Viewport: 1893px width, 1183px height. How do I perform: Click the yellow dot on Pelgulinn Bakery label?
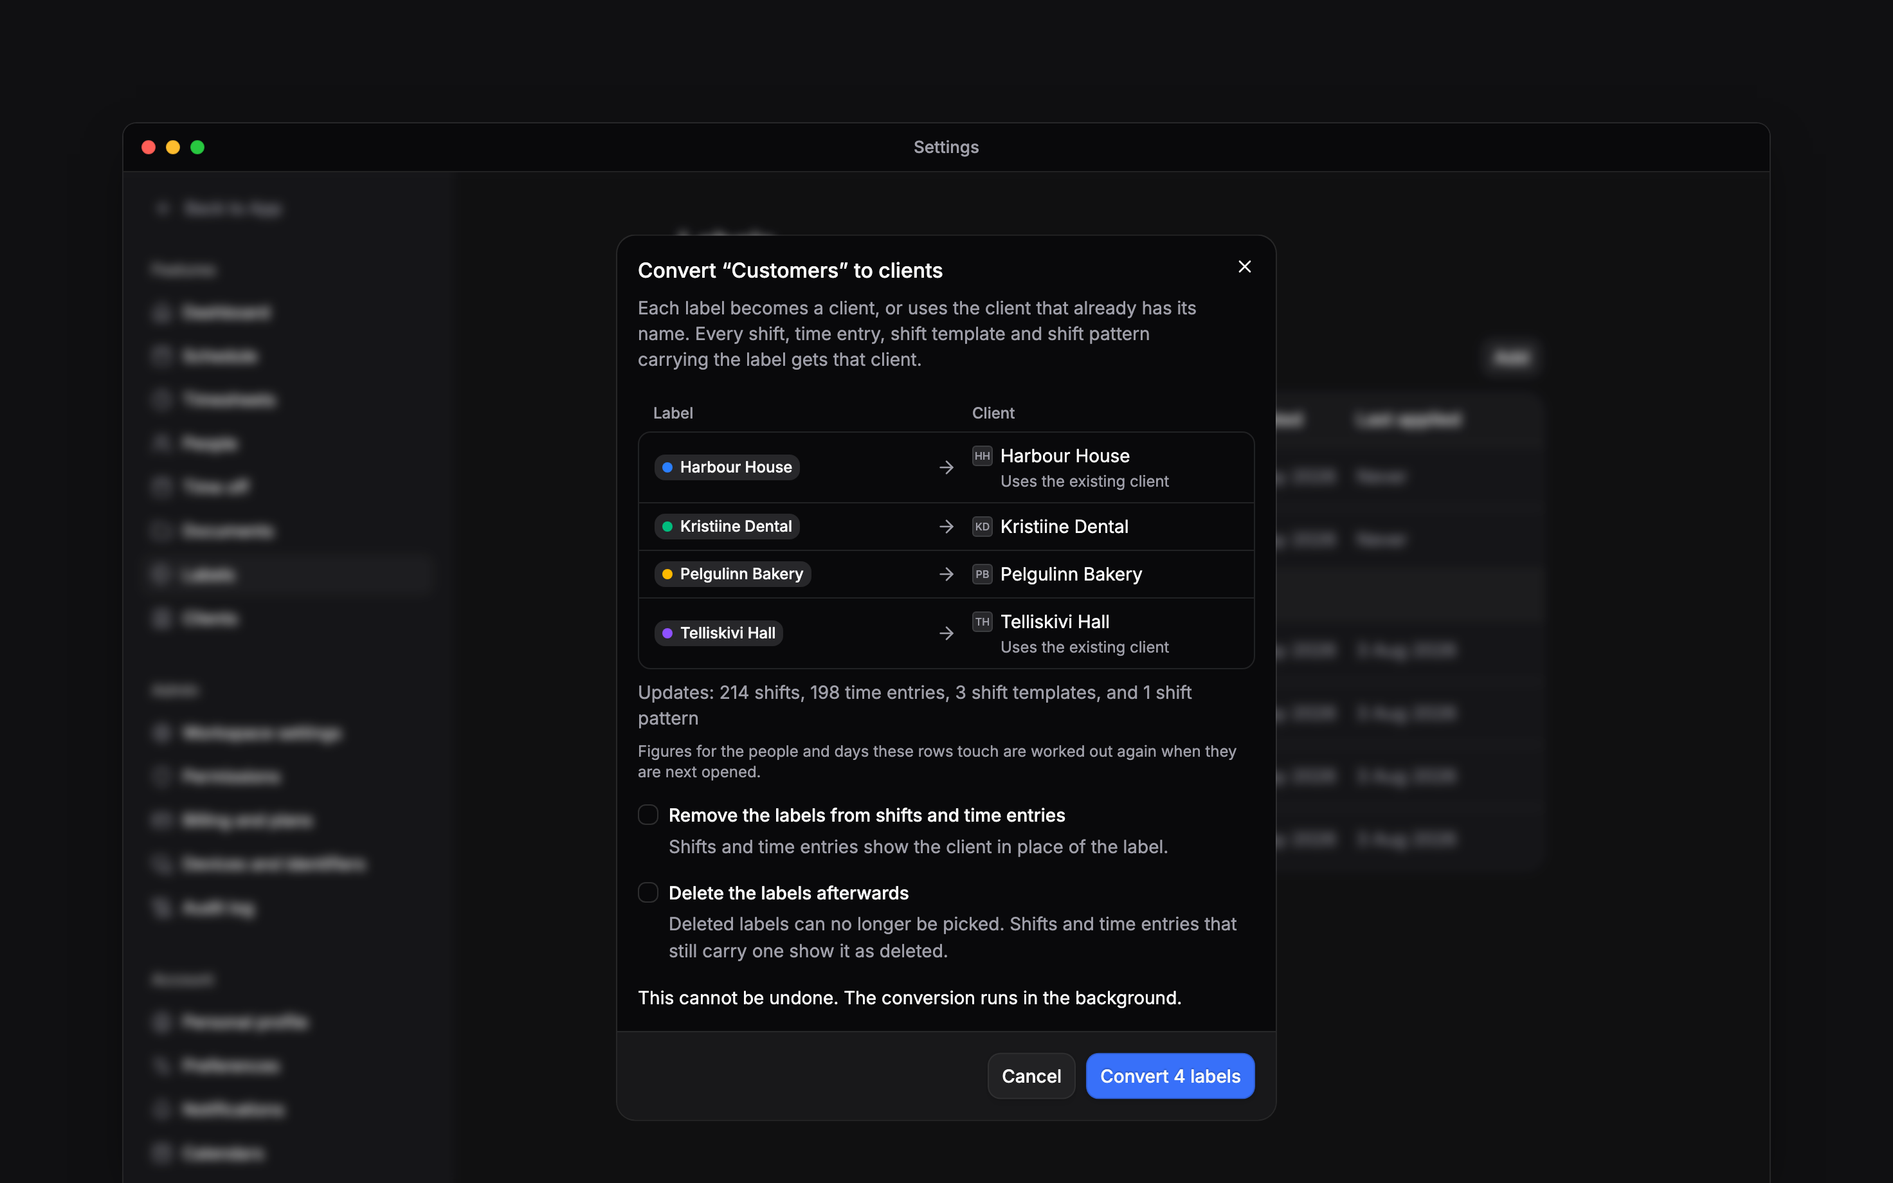667,574
